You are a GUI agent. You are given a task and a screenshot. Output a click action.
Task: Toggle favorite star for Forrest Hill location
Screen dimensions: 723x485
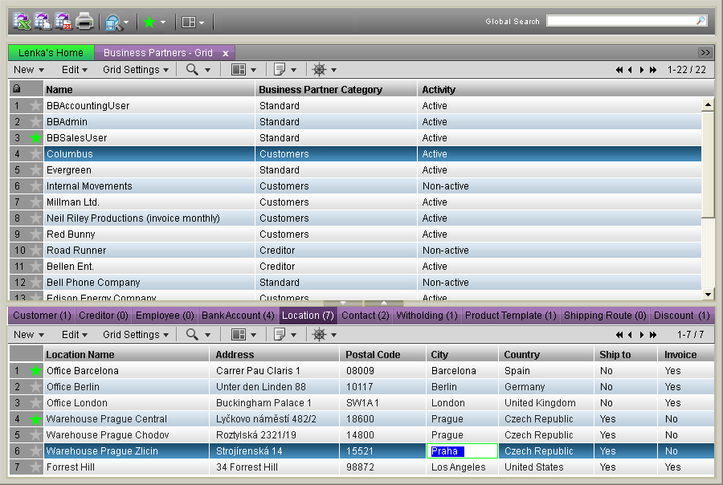[35, 467]
